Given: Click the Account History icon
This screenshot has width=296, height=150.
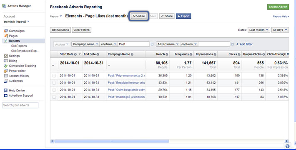Looking at the screenshot, I should [x=6, y=76].
